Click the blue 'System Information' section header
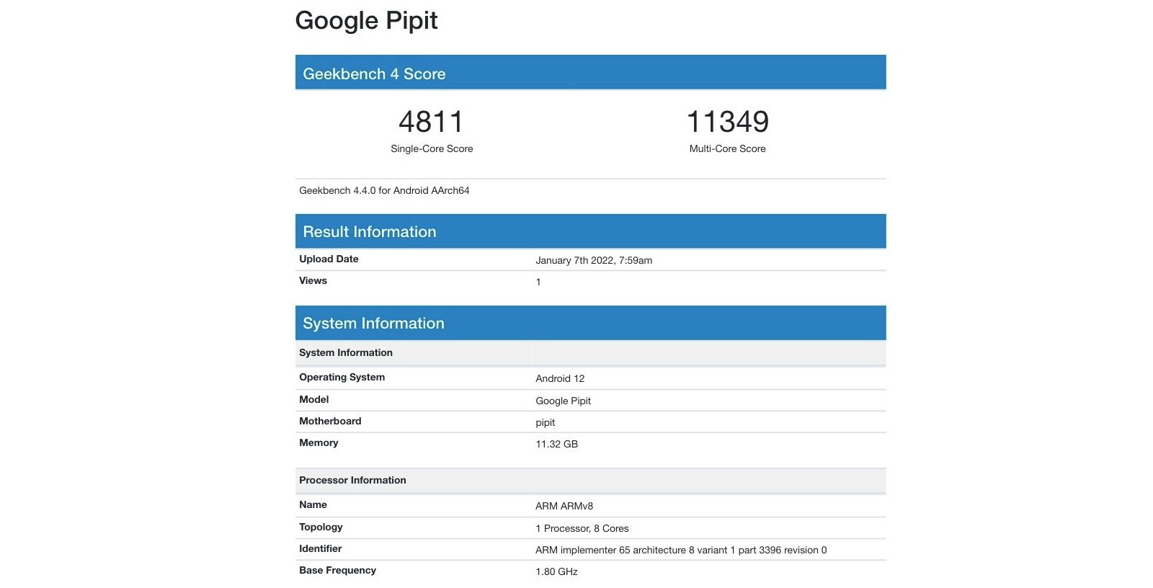Image resolution: width=1153 pixels, height=588 pixels. point(590,323)
